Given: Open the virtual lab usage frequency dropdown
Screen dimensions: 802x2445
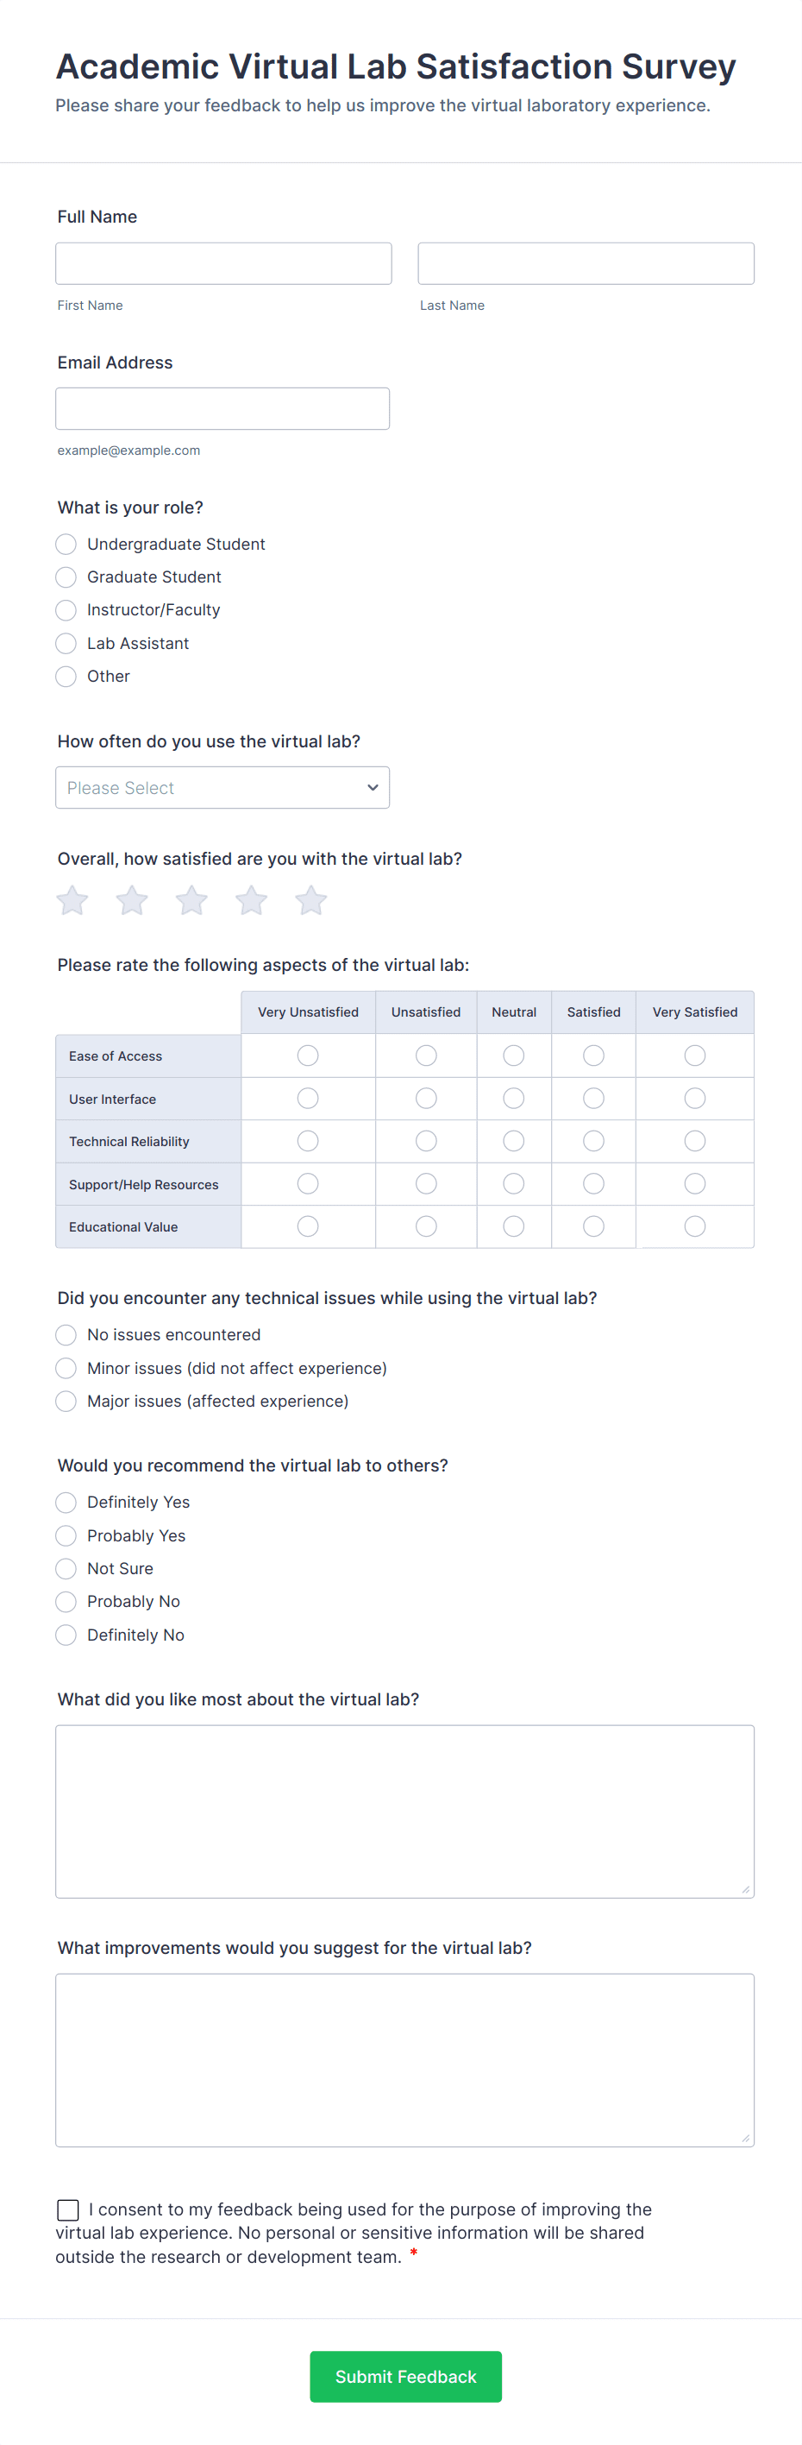Looking at the screenshot, I should click(x=222, y=787).
